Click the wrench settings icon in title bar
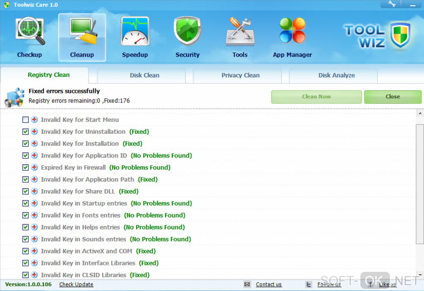424x291 pixels. click(392, 4)
